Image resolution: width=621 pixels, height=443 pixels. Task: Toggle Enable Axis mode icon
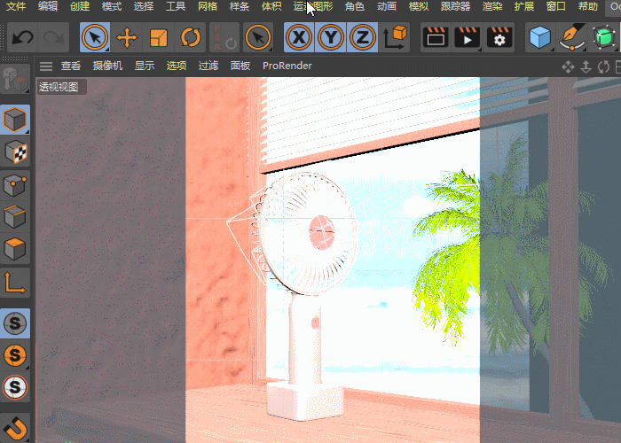click(x=15, y=283)
